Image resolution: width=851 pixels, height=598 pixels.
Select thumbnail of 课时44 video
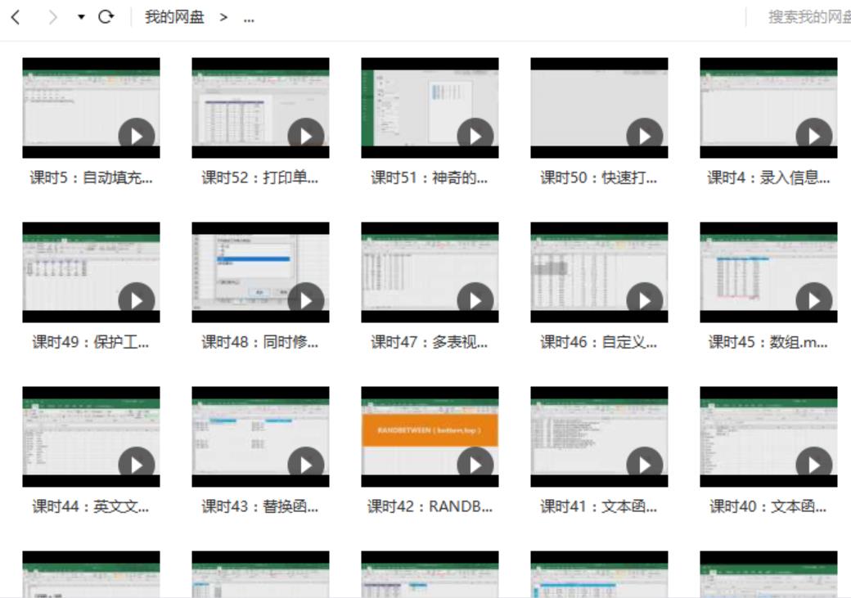(91, 436)
